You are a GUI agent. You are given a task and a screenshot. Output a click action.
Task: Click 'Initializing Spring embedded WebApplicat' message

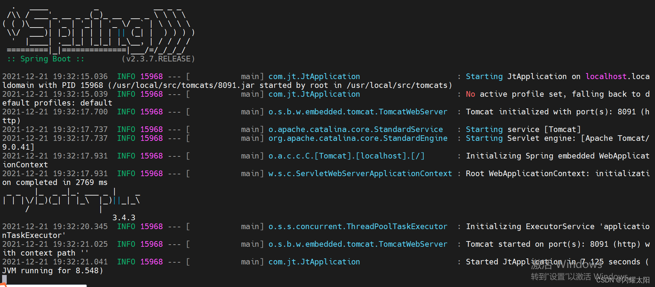557,156
